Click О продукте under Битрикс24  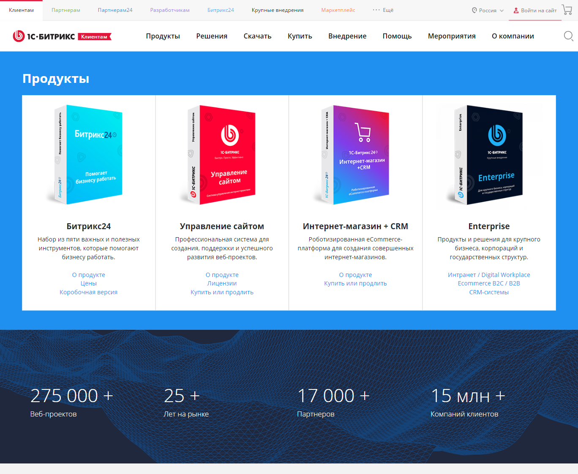tap(89, 275)
